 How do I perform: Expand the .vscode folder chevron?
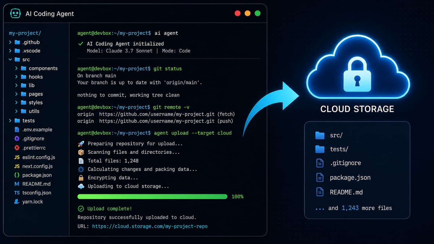[10, 51]
